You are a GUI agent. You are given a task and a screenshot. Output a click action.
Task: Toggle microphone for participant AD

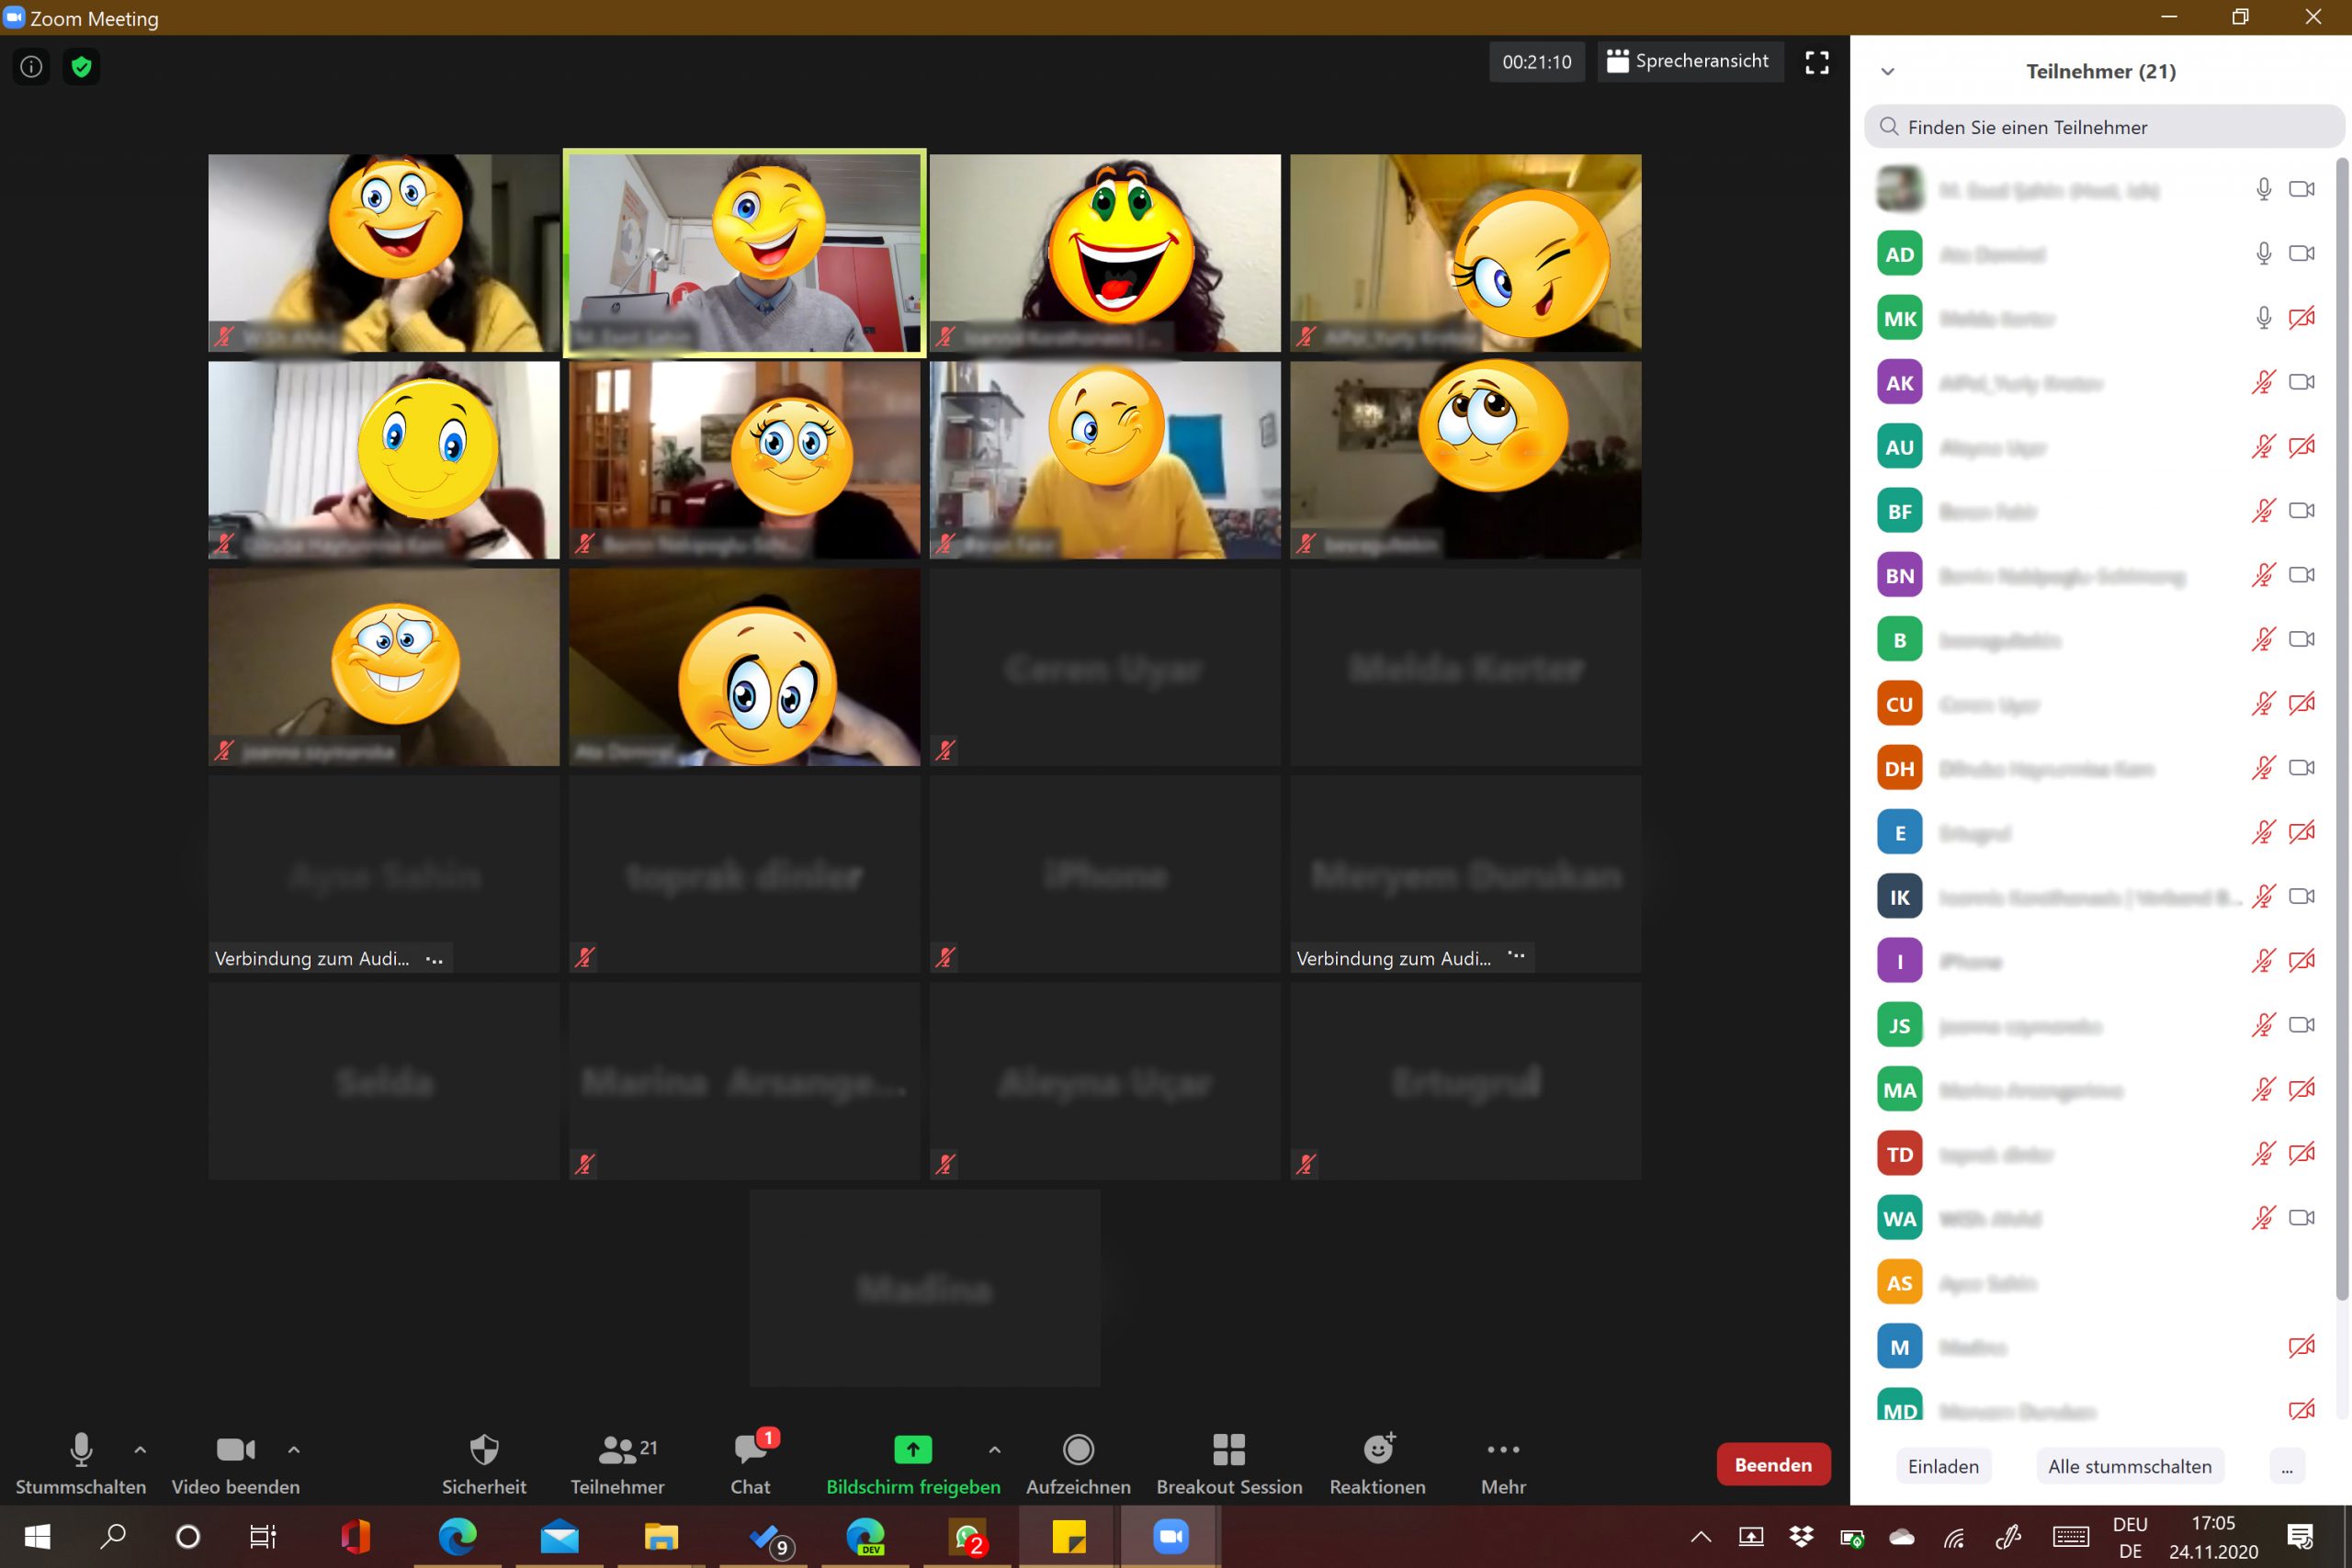pyautogui.click(x=2263, y=254)
